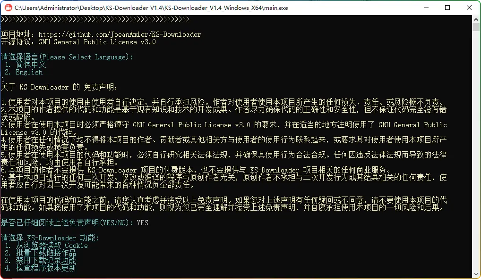Viewport: 481px width, 279px height.
Task: Click the GitHub project URL text
Action: click(120, 34)
